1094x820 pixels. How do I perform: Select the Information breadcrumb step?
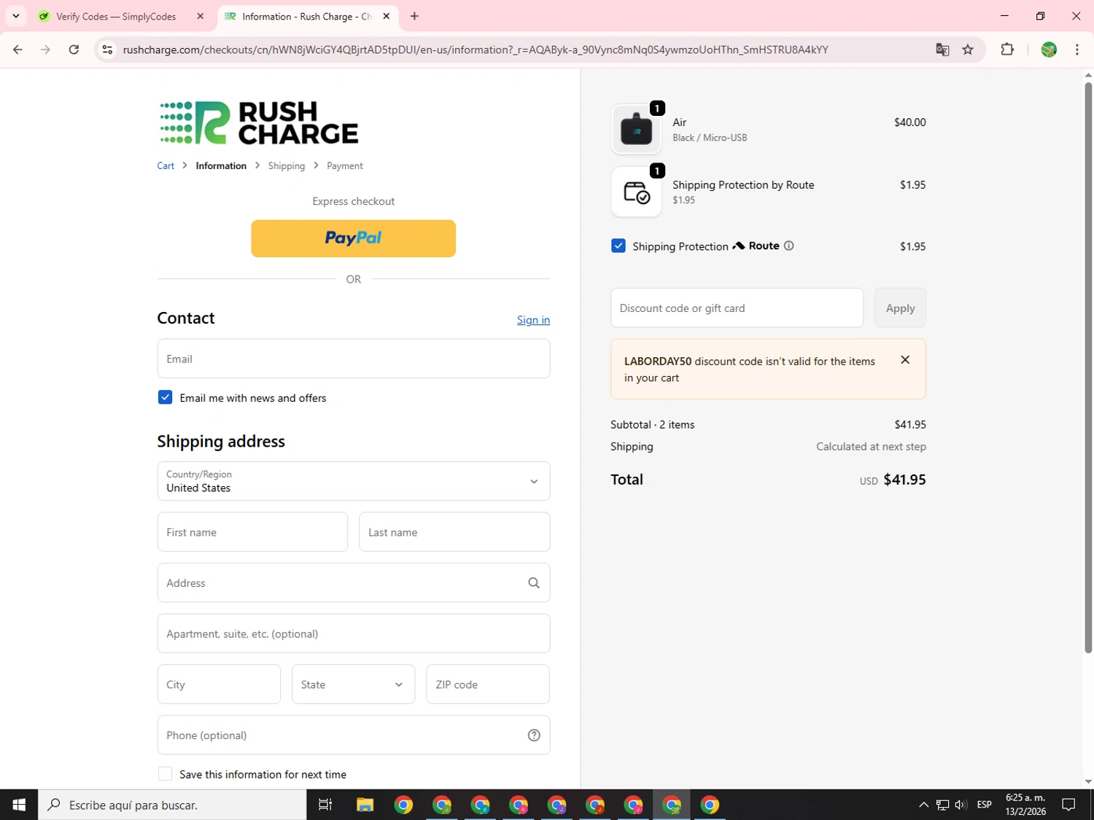tap(221, 166)
